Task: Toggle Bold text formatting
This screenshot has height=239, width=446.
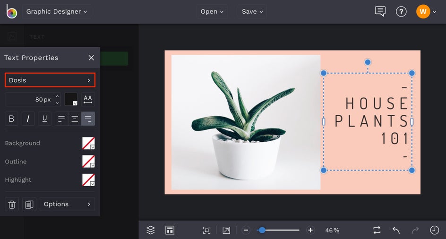Action: click(x=12, y=119)
